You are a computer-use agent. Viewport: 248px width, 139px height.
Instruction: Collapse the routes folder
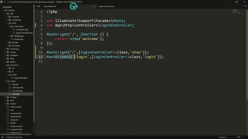5,81
